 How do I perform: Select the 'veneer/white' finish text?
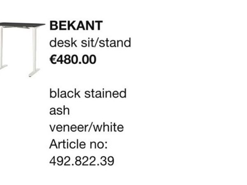pyautogui.click(x=86, y=127)
